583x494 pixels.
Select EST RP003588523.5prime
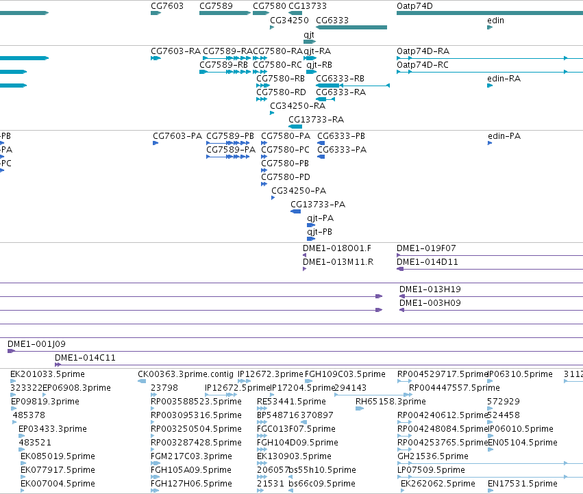pos(196,402)
